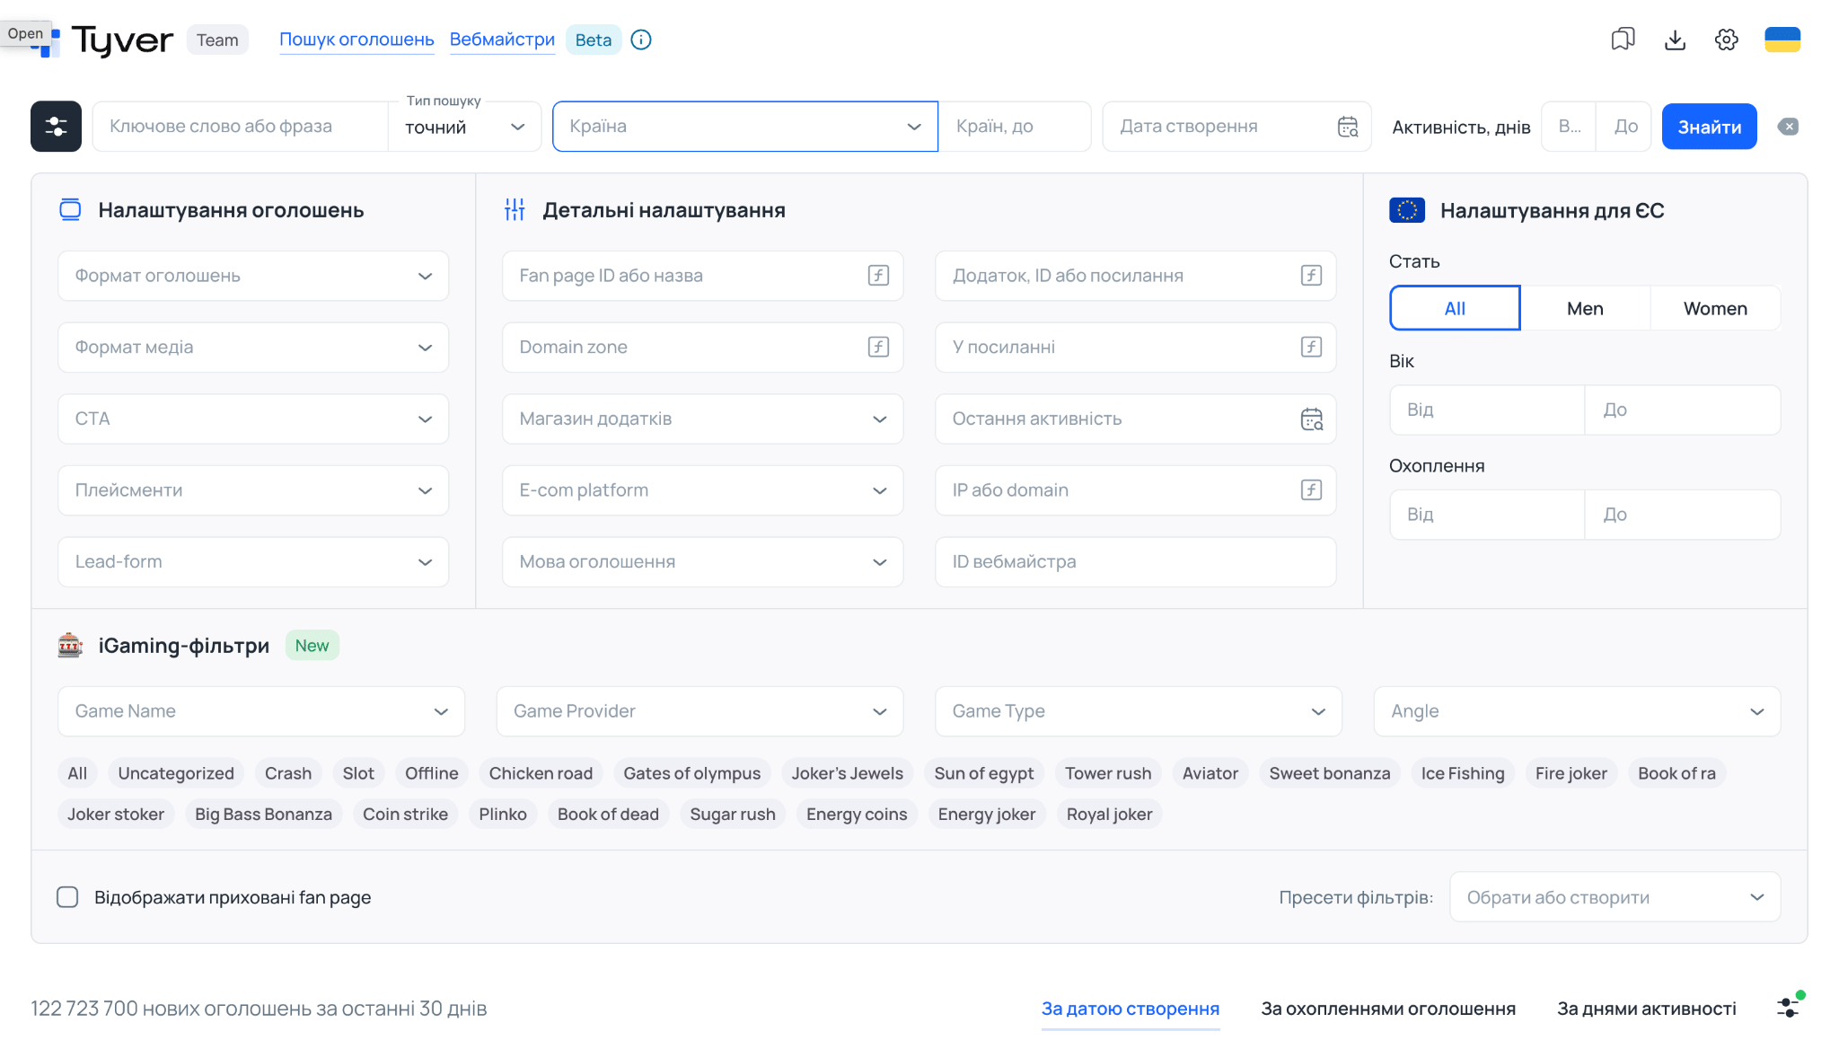The image size is (1839, 1040).
Task: Switch to the Вебмайстри tab
Action: pyautogui.click(x=502, y=40)
